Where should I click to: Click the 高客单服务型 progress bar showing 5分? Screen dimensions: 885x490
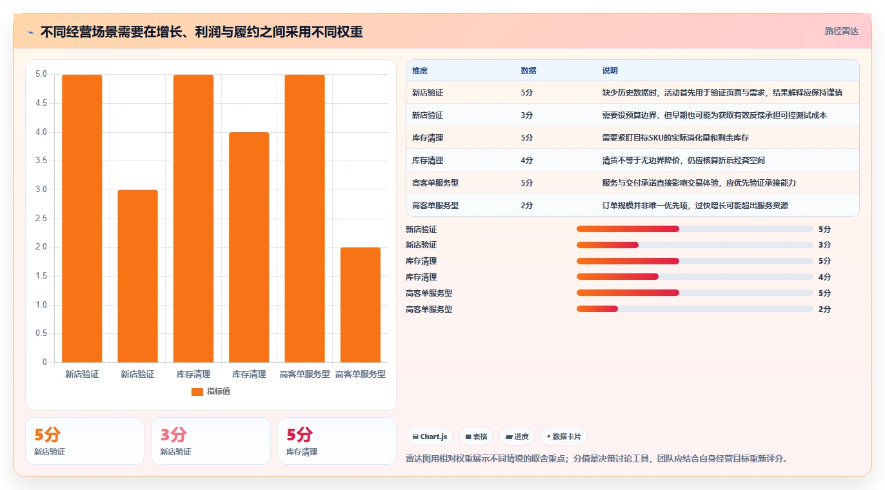coord(695,293)
